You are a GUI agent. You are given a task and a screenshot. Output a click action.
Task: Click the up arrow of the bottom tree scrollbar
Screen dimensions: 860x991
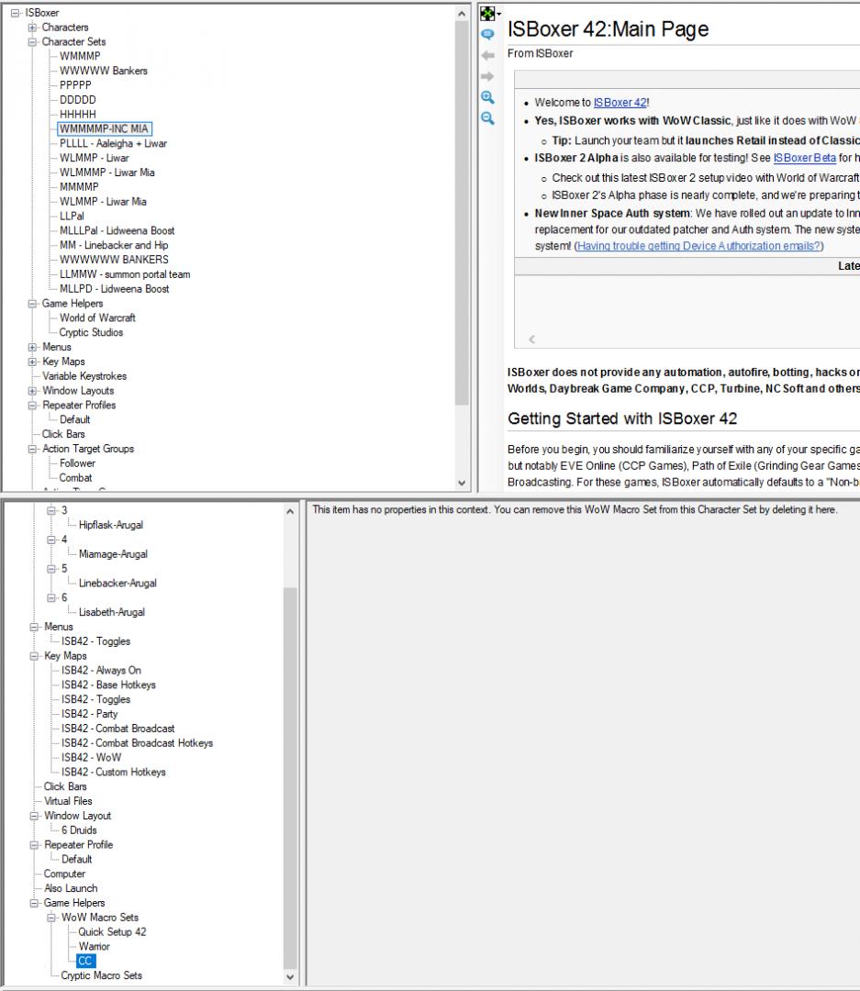(x=290, y=511)
